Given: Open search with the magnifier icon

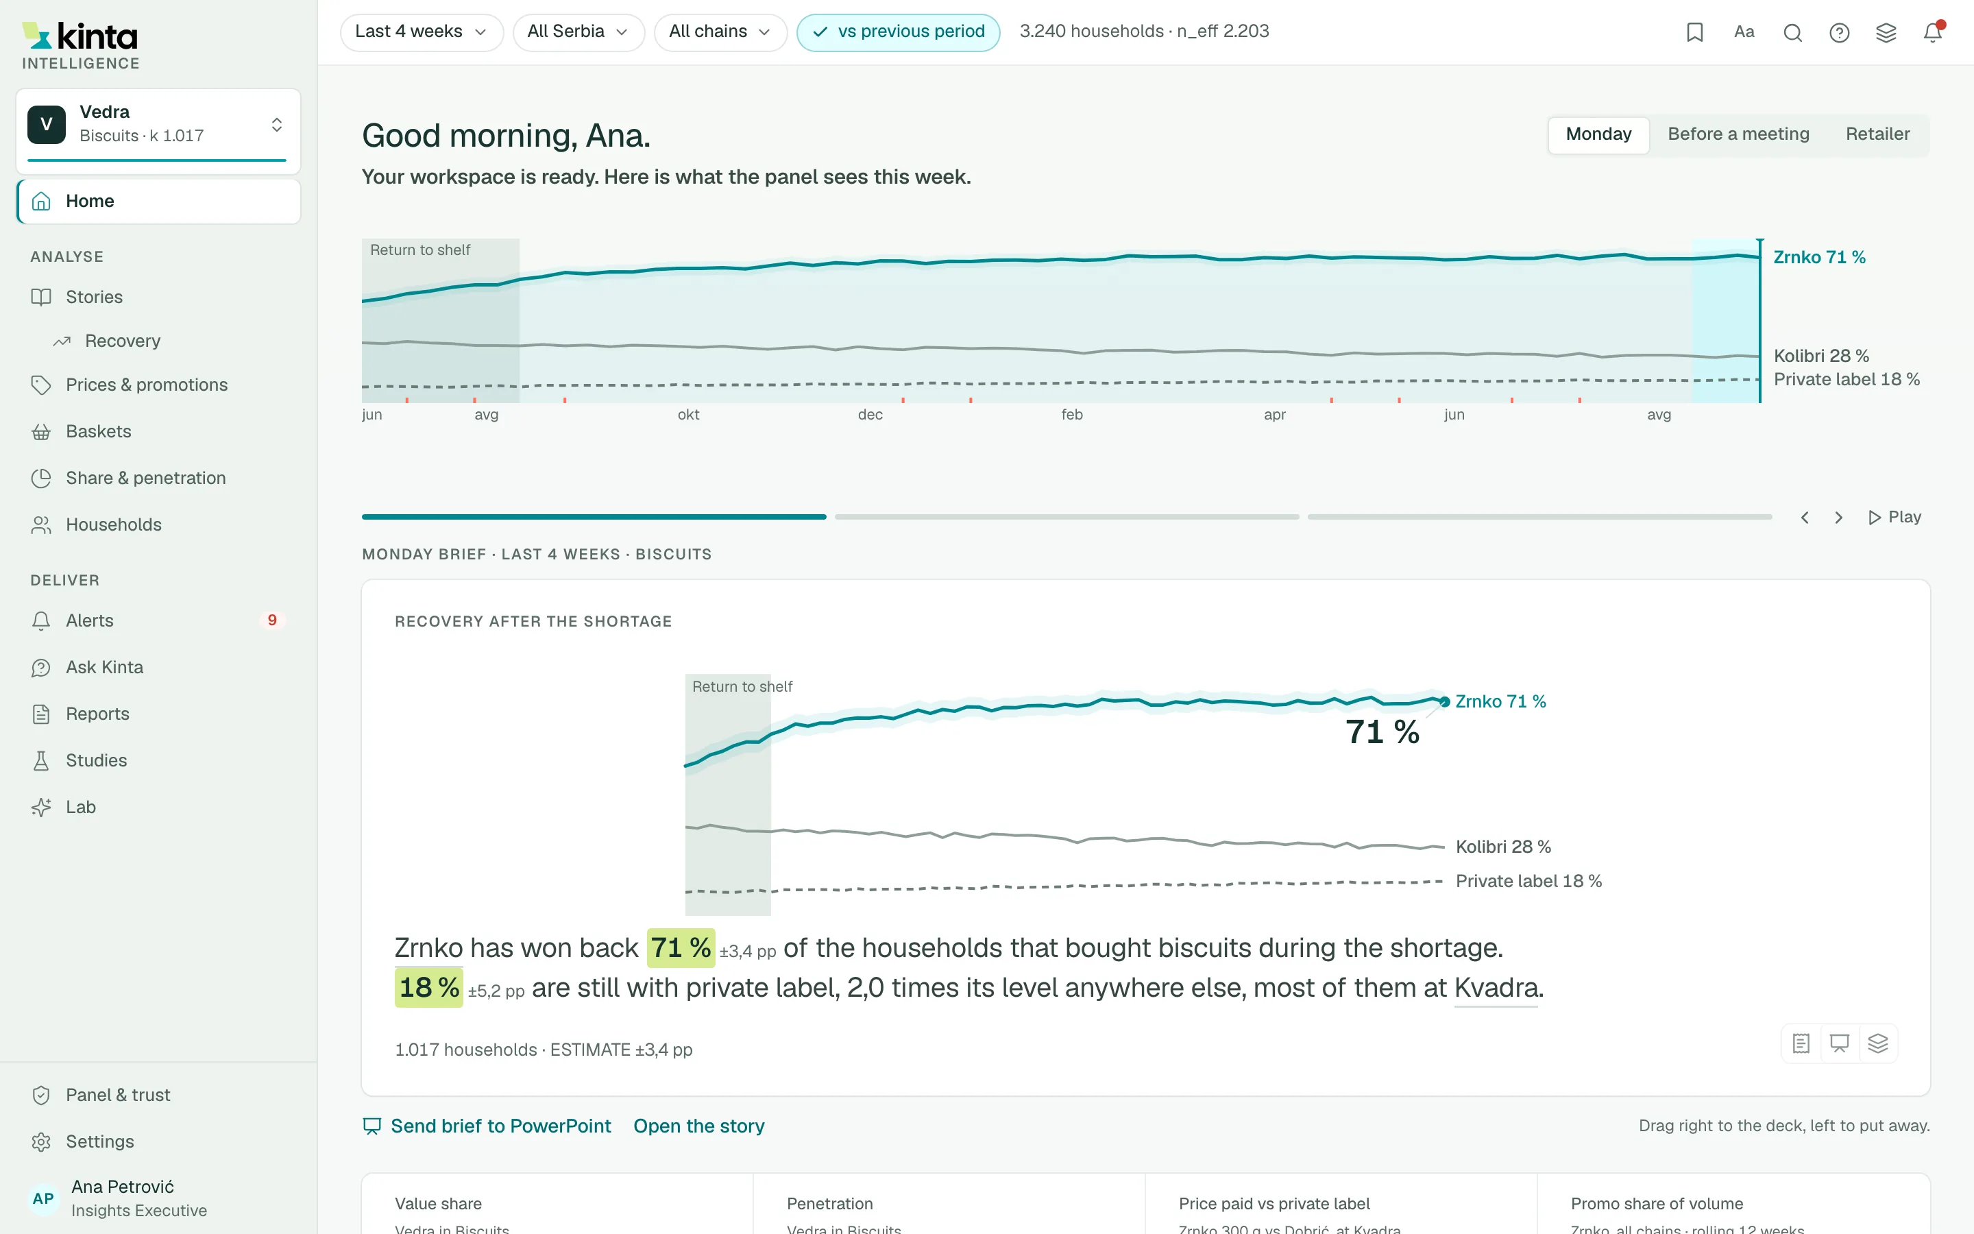Looking at the screenshot, I should [1792, 32].
